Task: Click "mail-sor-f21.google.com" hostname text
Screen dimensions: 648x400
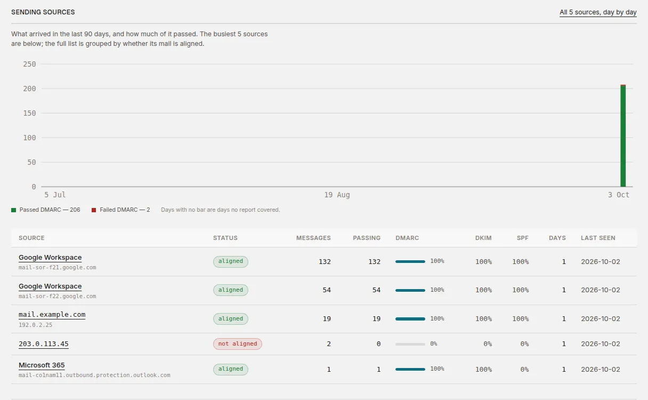Action: click(58, 268)
